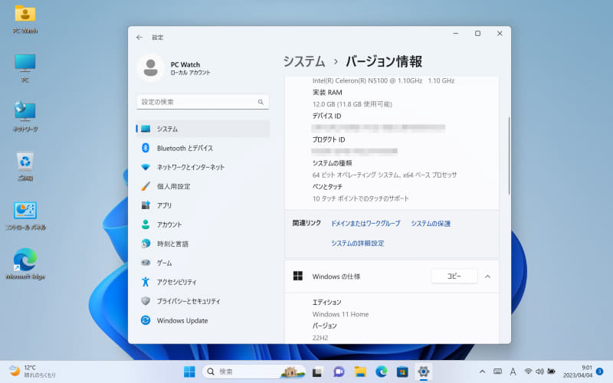613x383 pixels.
Task: Click the accessibility figure icon
Action: click(x=146, y=282)
